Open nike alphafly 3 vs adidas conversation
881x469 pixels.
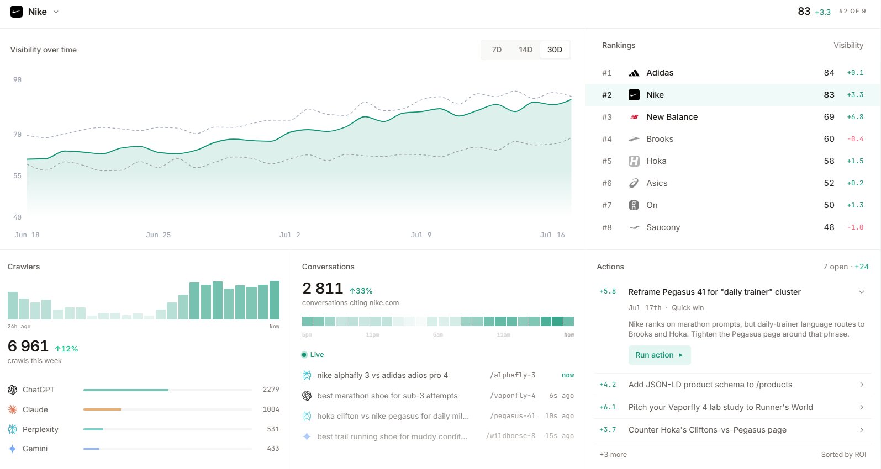pos(438,375)
